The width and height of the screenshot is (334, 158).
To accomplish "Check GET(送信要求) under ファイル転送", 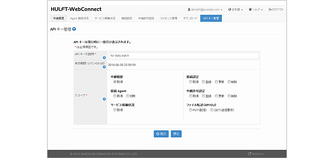I will pos(212,110).
